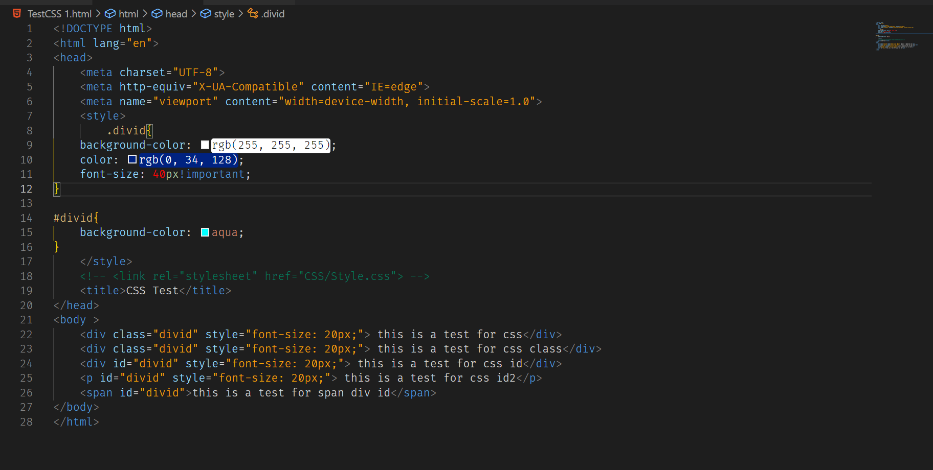Click the charset="UTF-8" meta text
This screenshot has width=933, height=470.
click(169, 73)
